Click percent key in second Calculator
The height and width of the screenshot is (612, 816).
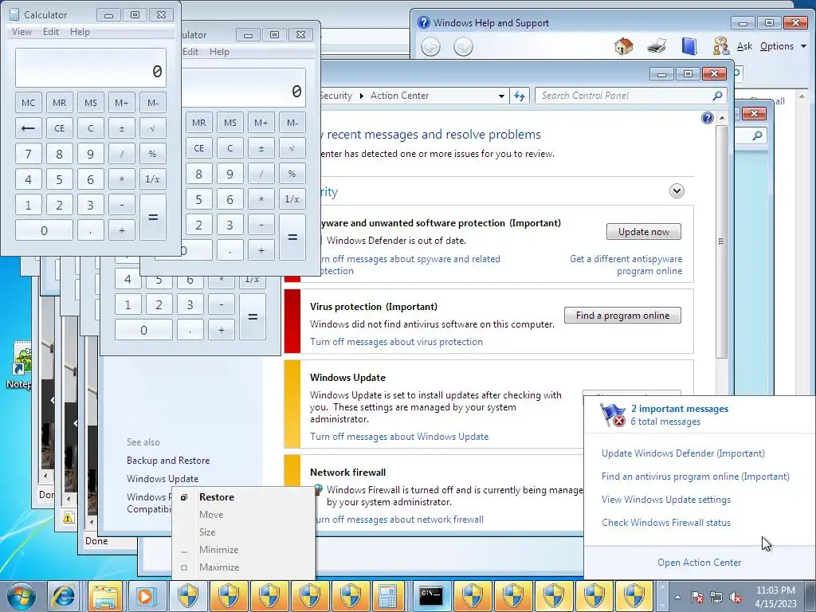(292, 174)
